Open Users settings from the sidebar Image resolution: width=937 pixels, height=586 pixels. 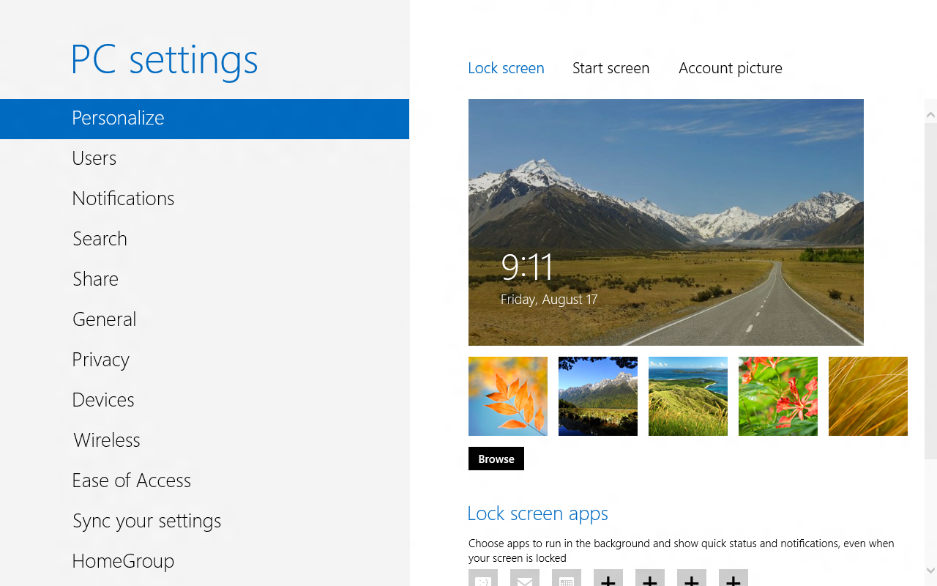pyautogui.click(x=94, y=157)
